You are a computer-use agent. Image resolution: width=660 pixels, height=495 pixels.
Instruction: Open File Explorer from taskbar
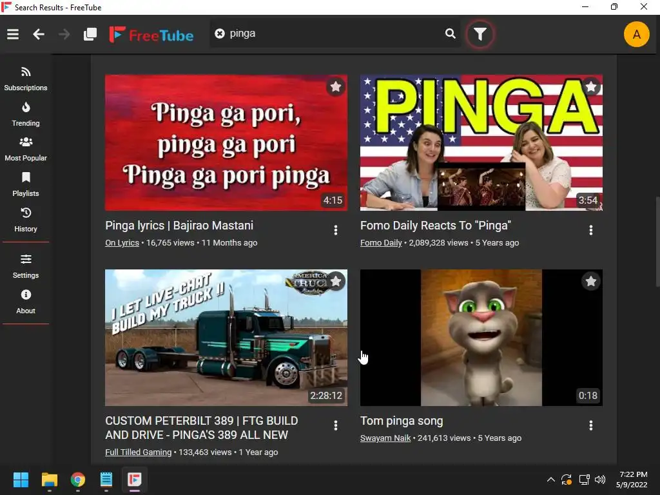pyautogui.click(x=49, y=480)
